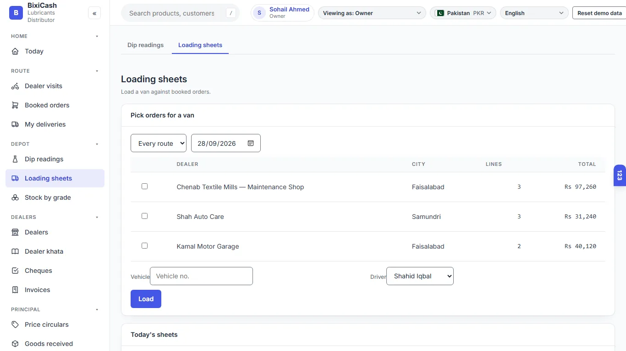The image size is (626, 351).
Task: Open the Viewing as: Owner dropdown
Action: [372, 13]
